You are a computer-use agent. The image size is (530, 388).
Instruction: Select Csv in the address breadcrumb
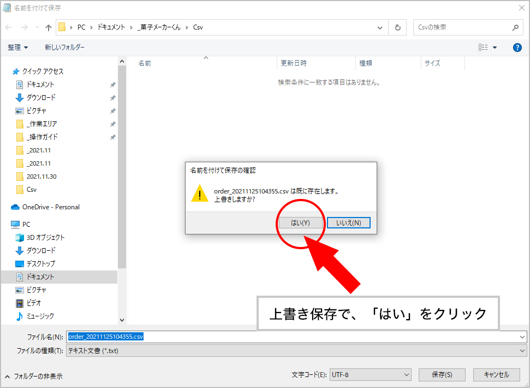click(x=198, y=27)
